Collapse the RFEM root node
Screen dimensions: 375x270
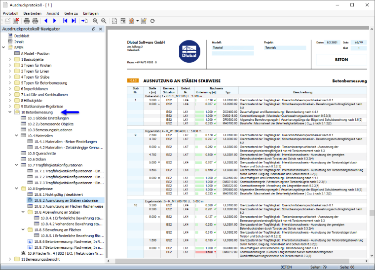[x=3, y=47]
